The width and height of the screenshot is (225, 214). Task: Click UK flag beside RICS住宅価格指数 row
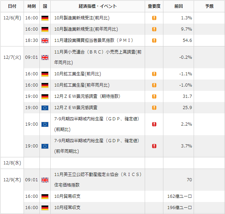click(x=45, y=180)
